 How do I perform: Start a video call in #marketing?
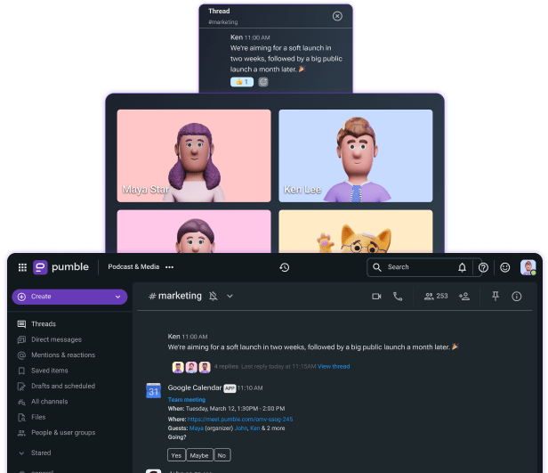pos(376,297)
